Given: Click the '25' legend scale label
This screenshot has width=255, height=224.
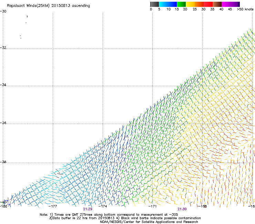Looking at the screenshot, I should (x=195, y=9).
